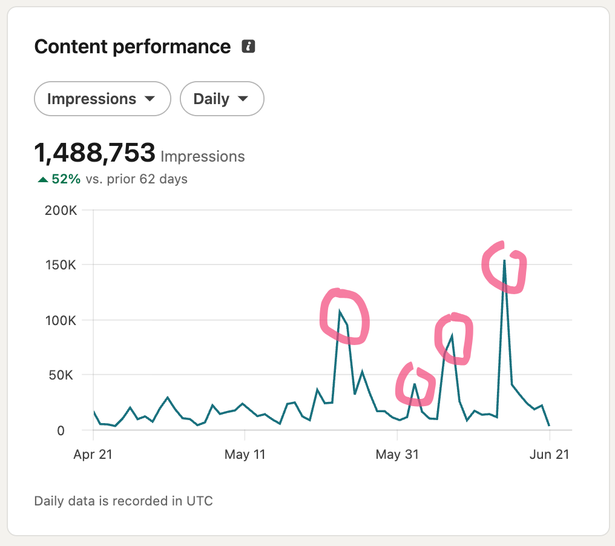Click the arrow in the Daily dropdown

point(243,99)
